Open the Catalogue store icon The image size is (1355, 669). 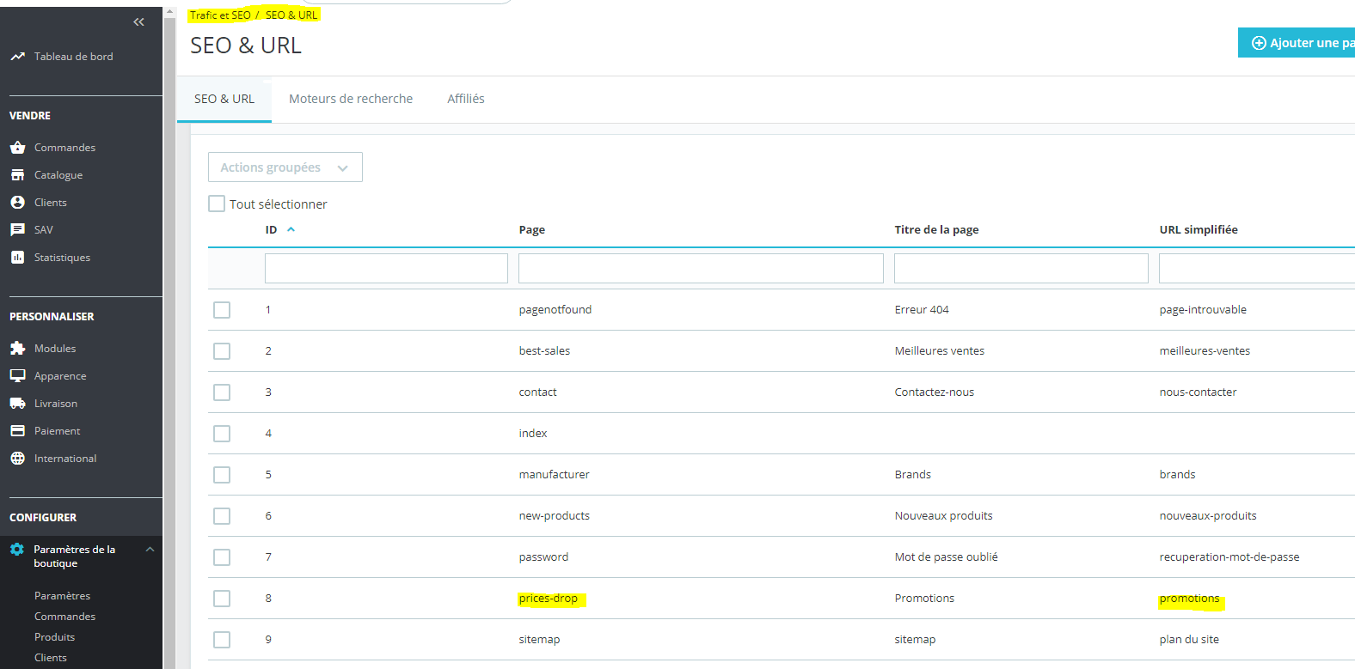tap(17, 175)
